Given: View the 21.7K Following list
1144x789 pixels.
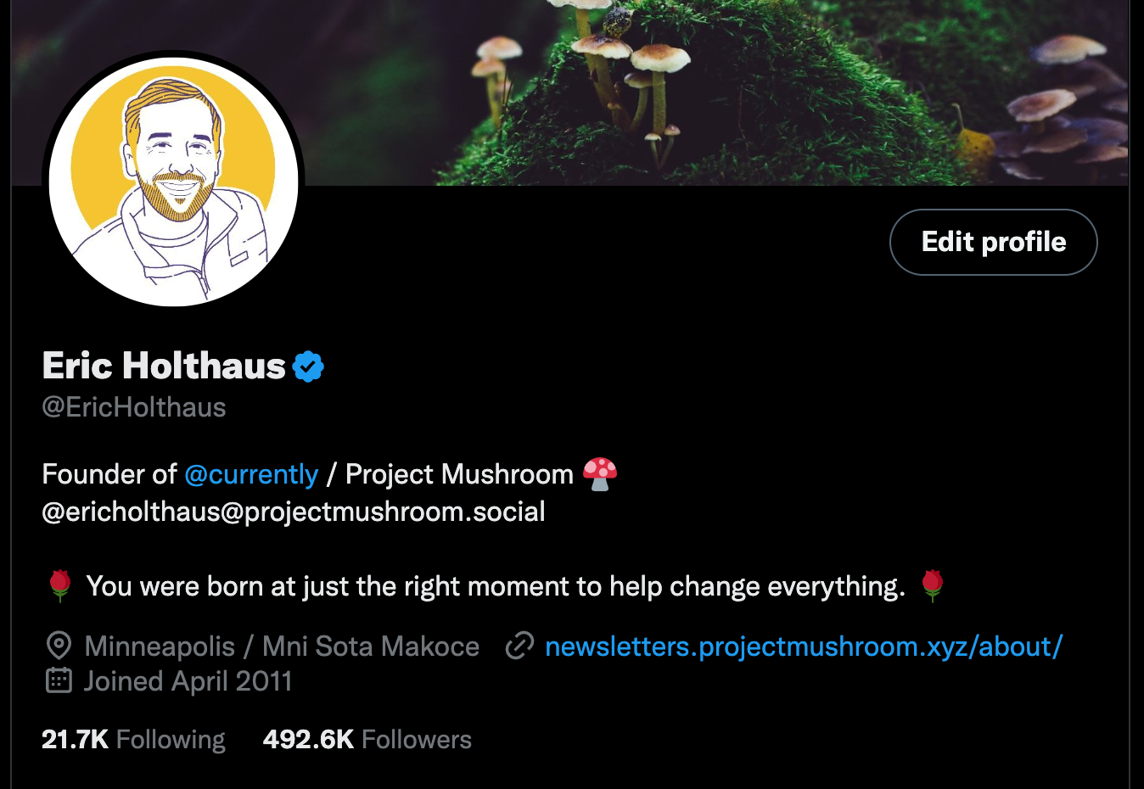Looking at the screenshot, I should coord(133,740).
